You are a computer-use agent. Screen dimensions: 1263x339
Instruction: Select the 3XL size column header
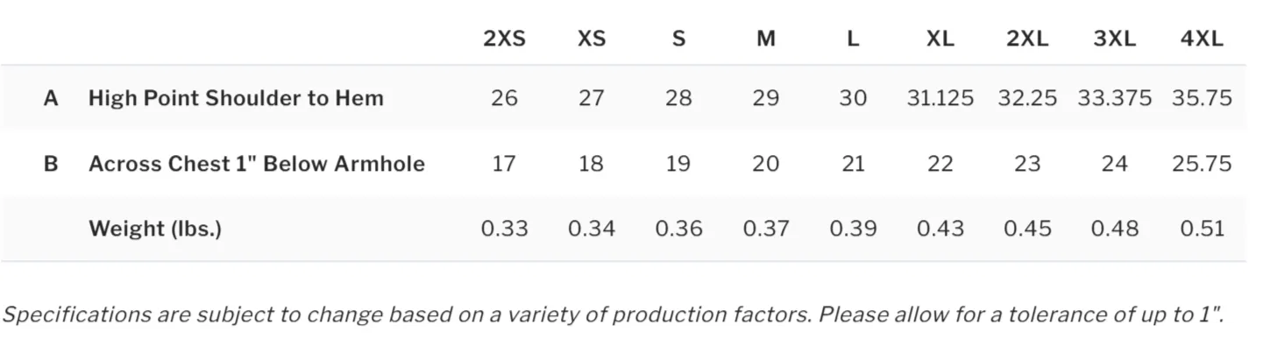pyautogui.click(x=1114, y=39)
